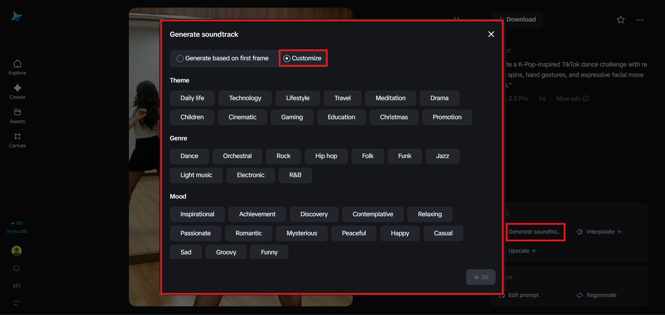Show notifications via bell icon

[x=17, y=269]
